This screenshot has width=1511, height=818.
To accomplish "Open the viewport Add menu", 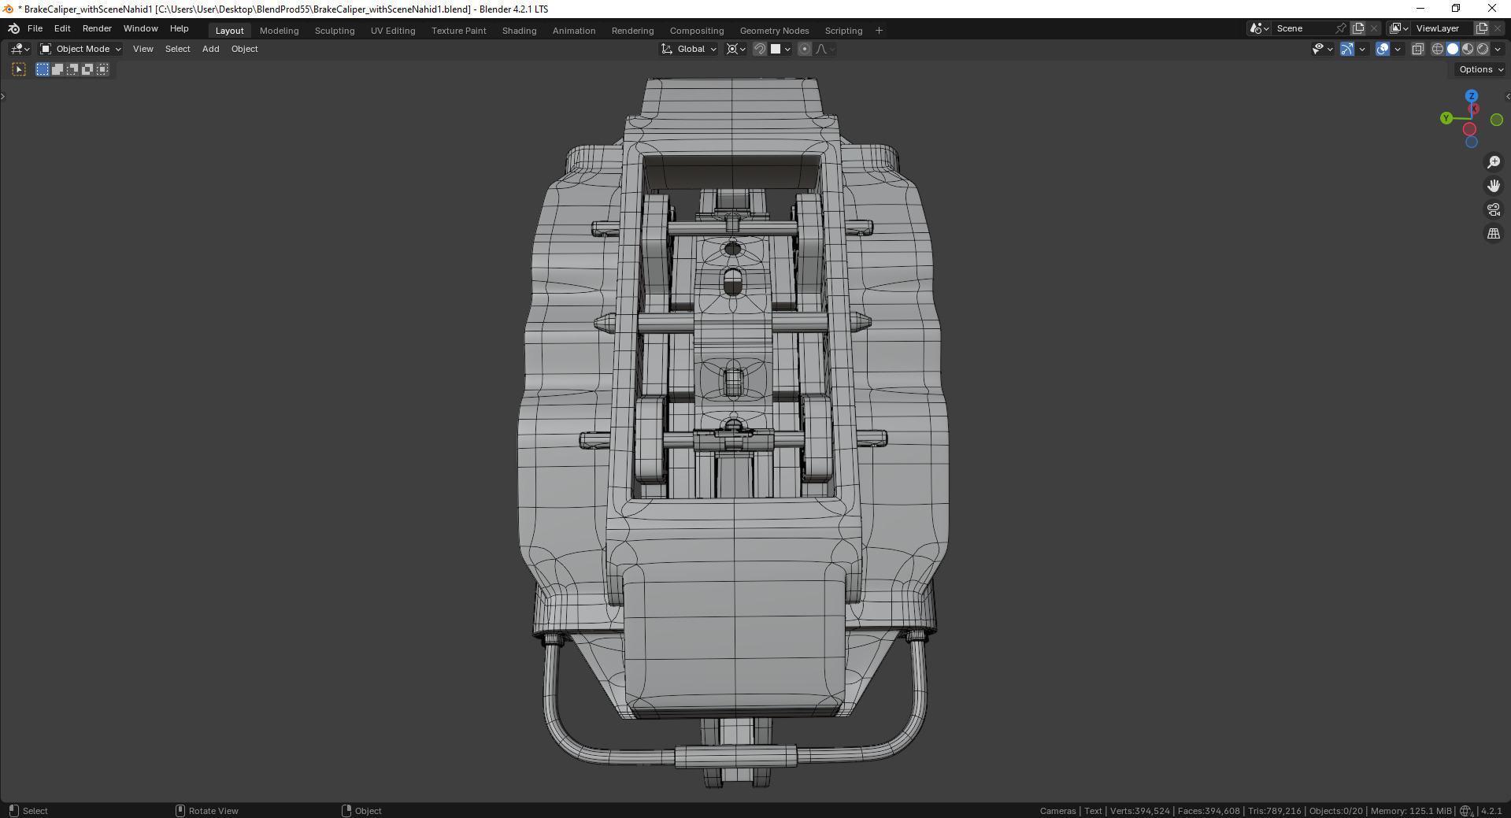I will (211, 49).
